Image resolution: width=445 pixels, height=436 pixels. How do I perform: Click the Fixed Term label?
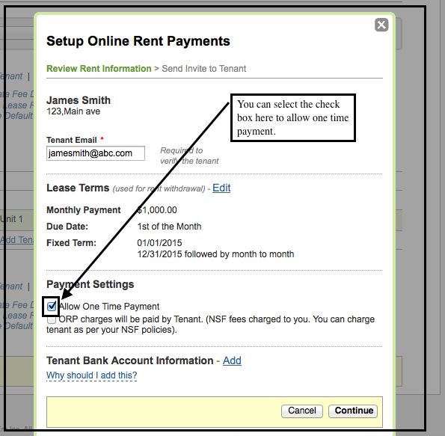pyautogui.click(x=72, y=243)
